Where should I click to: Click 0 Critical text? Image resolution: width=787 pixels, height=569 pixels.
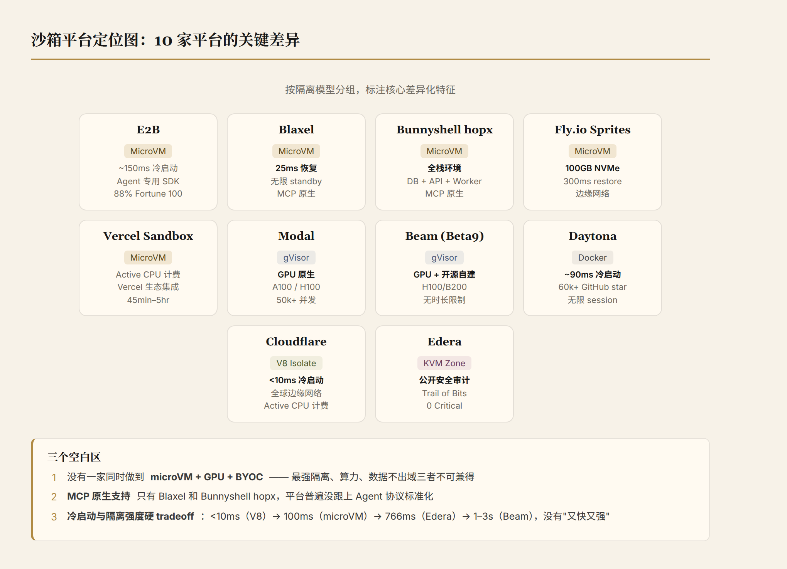pyautogui.click(x=444, y=406)
